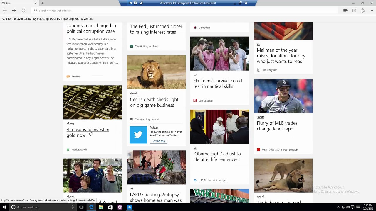The width and height of the screenshot is (376, 211).
Task: Open the Store app from the taskbar
Action: point(110,207)
